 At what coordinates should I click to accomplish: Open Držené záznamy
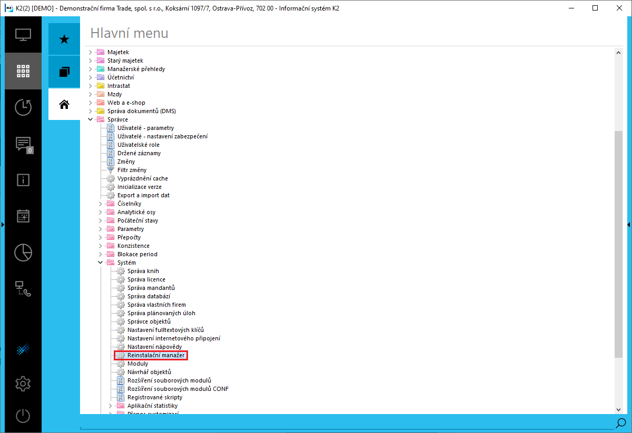click(139, 153)
